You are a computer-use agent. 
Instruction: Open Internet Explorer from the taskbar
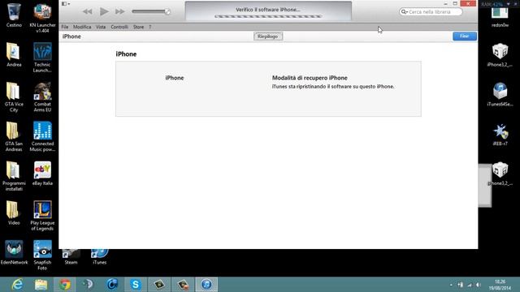tap(17, 285)
